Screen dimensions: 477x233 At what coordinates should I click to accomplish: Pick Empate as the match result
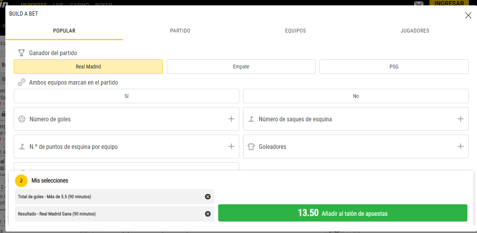[x=241, y=67]
